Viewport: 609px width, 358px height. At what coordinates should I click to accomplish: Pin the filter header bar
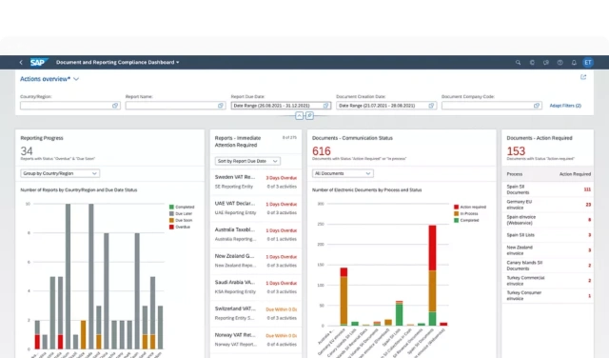[x=309, y=115]
